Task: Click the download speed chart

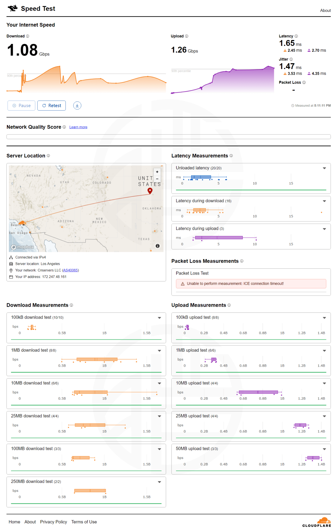Action: point(86,79)
